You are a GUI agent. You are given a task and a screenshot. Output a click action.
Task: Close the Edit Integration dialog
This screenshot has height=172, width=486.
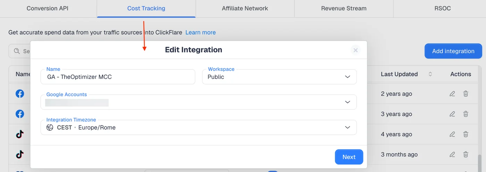tap(355, 50)
